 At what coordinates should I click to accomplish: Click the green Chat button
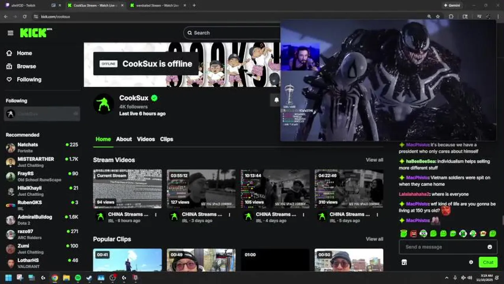point(488,262)
